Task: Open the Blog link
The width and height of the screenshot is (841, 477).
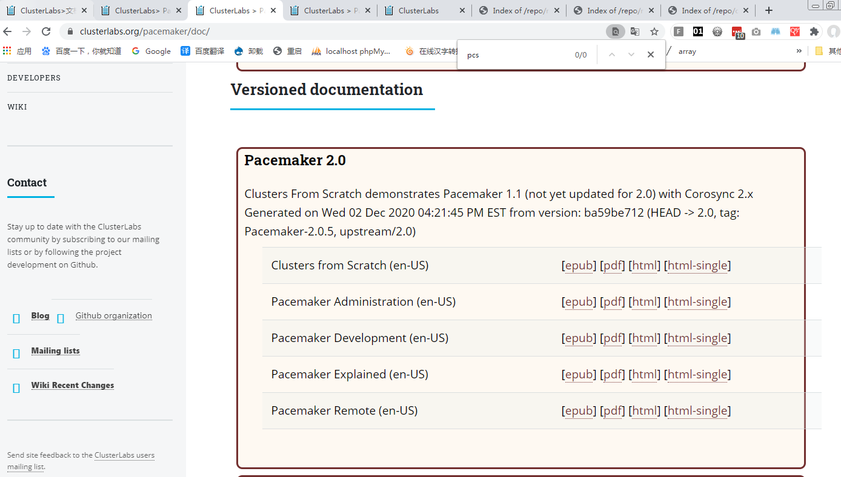Action: pos(40,315)
